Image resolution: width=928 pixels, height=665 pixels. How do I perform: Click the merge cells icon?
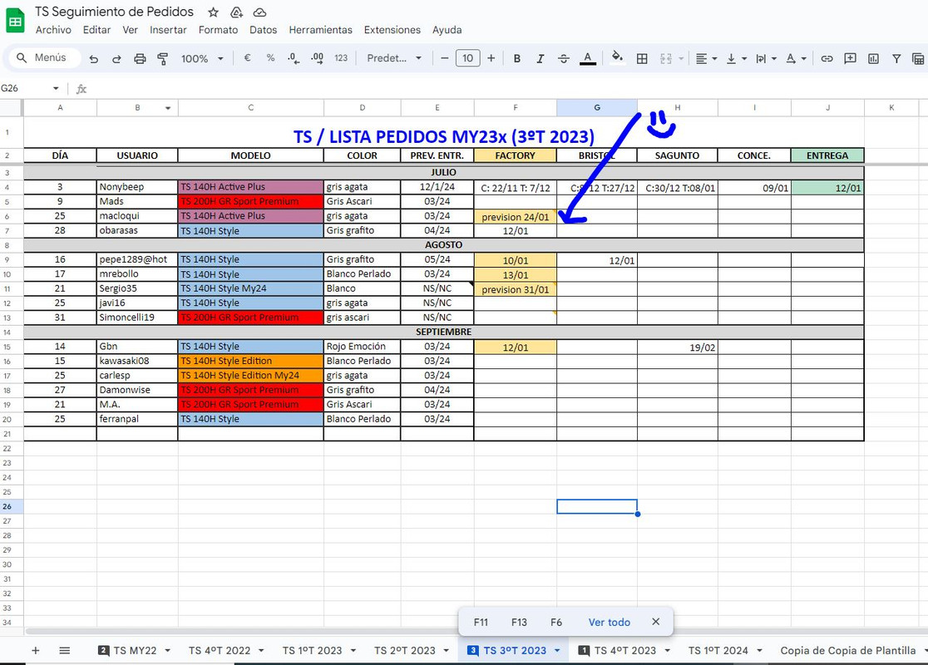coord(666,58)
